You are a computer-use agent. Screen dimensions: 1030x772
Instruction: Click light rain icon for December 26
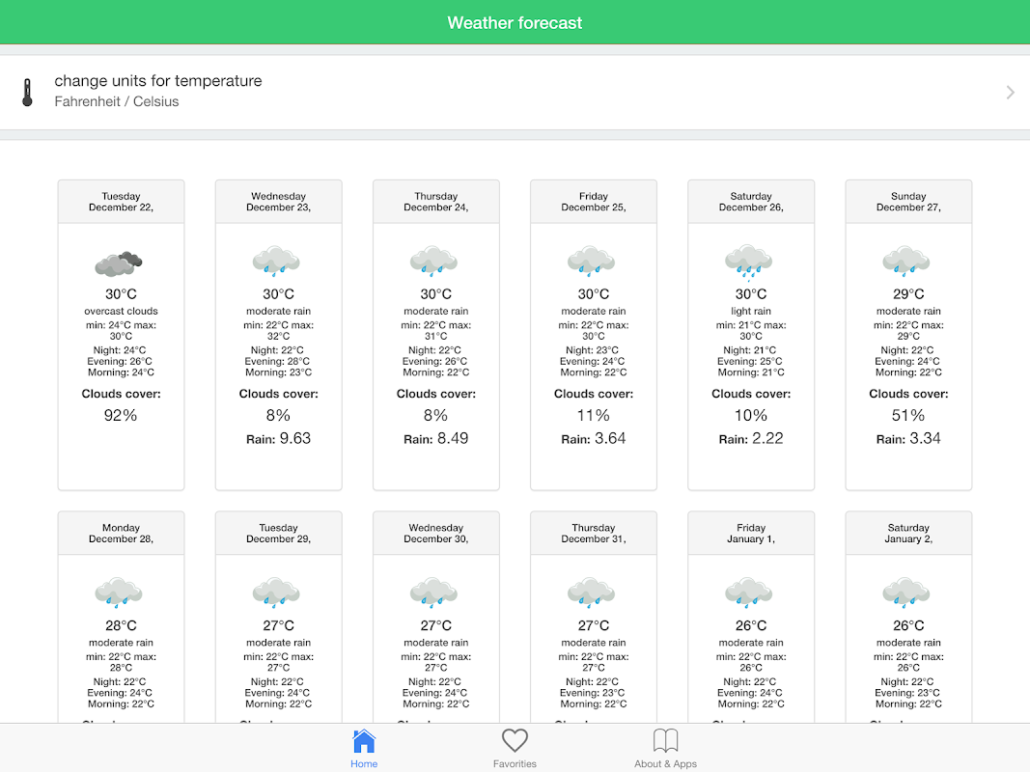(x=749, y=262)
